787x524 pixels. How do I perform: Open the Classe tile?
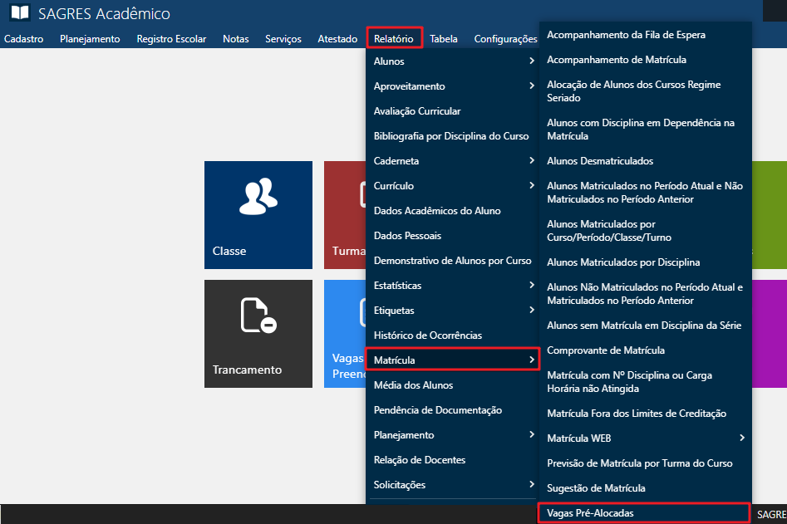click(258, 214)
